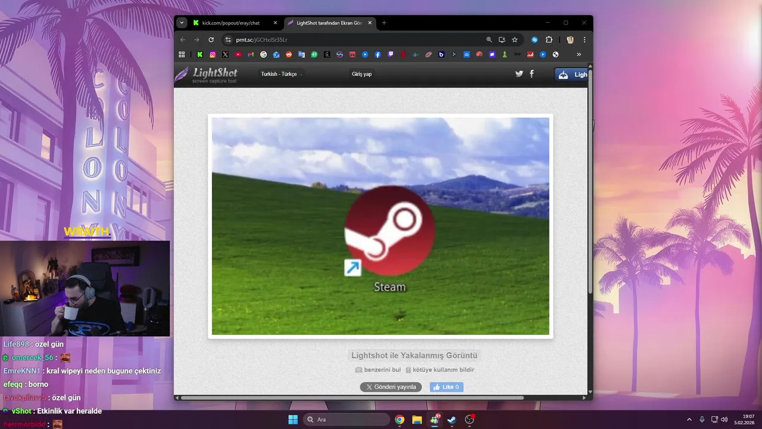Open Facebook bookmark in bookmarks bar
Screen dimensions: 762x429
pyautogui.click(x=378, y=54)
